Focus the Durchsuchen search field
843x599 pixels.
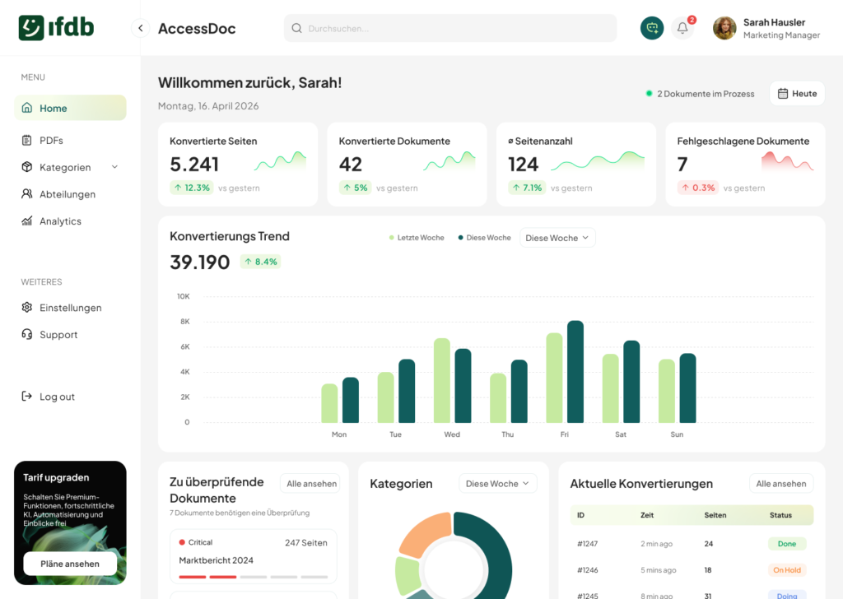[x=450, y=28]
